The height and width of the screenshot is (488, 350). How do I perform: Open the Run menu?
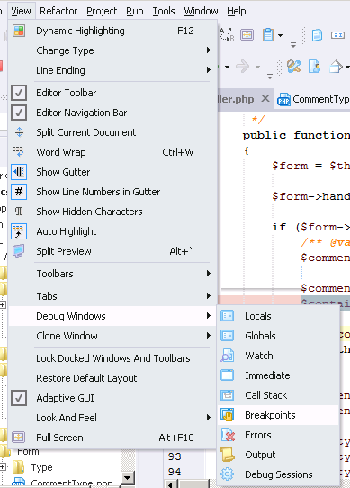[135, 11]
